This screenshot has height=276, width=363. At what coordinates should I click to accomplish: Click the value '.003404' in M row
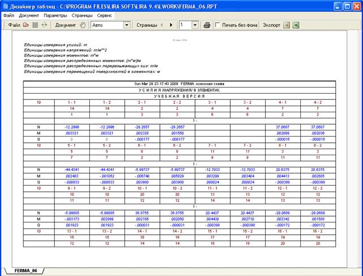[248, 176]
